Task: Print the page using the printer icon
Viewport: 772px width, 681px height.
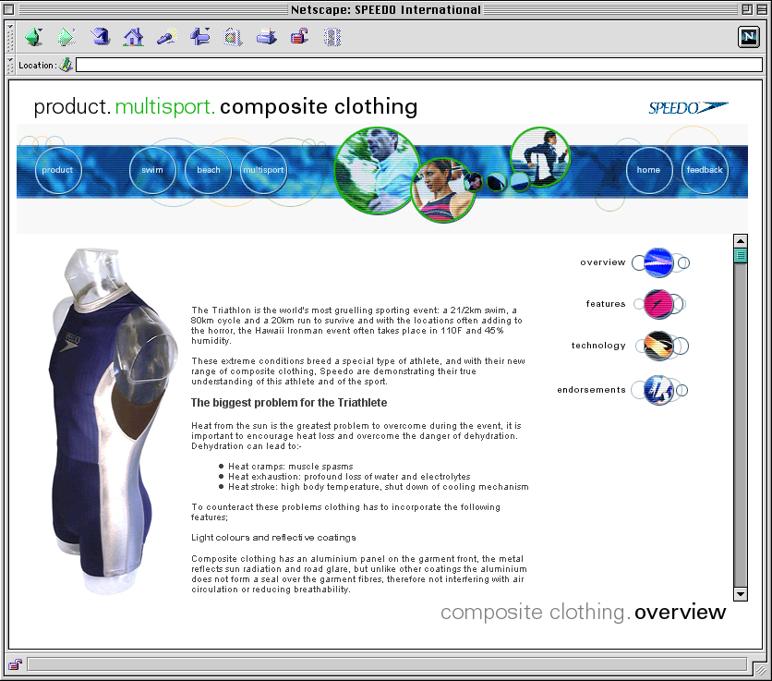Action: [x=266, y=37]
